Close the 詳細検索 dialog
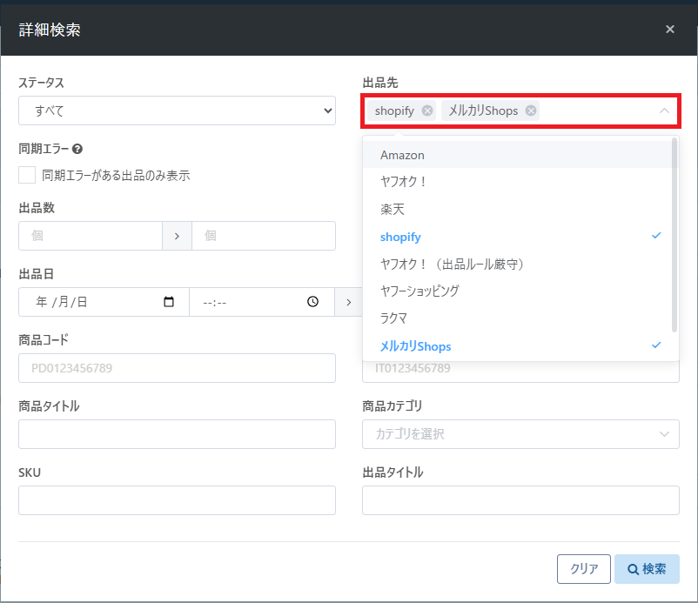Screen dimensions: 698x603 (670, 30)
